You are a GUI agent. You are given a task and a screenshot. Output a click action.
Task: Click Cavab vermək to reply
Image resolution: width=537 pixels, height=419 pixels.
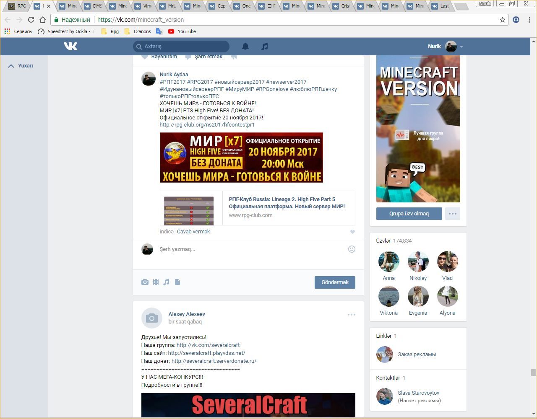point(193,232)
